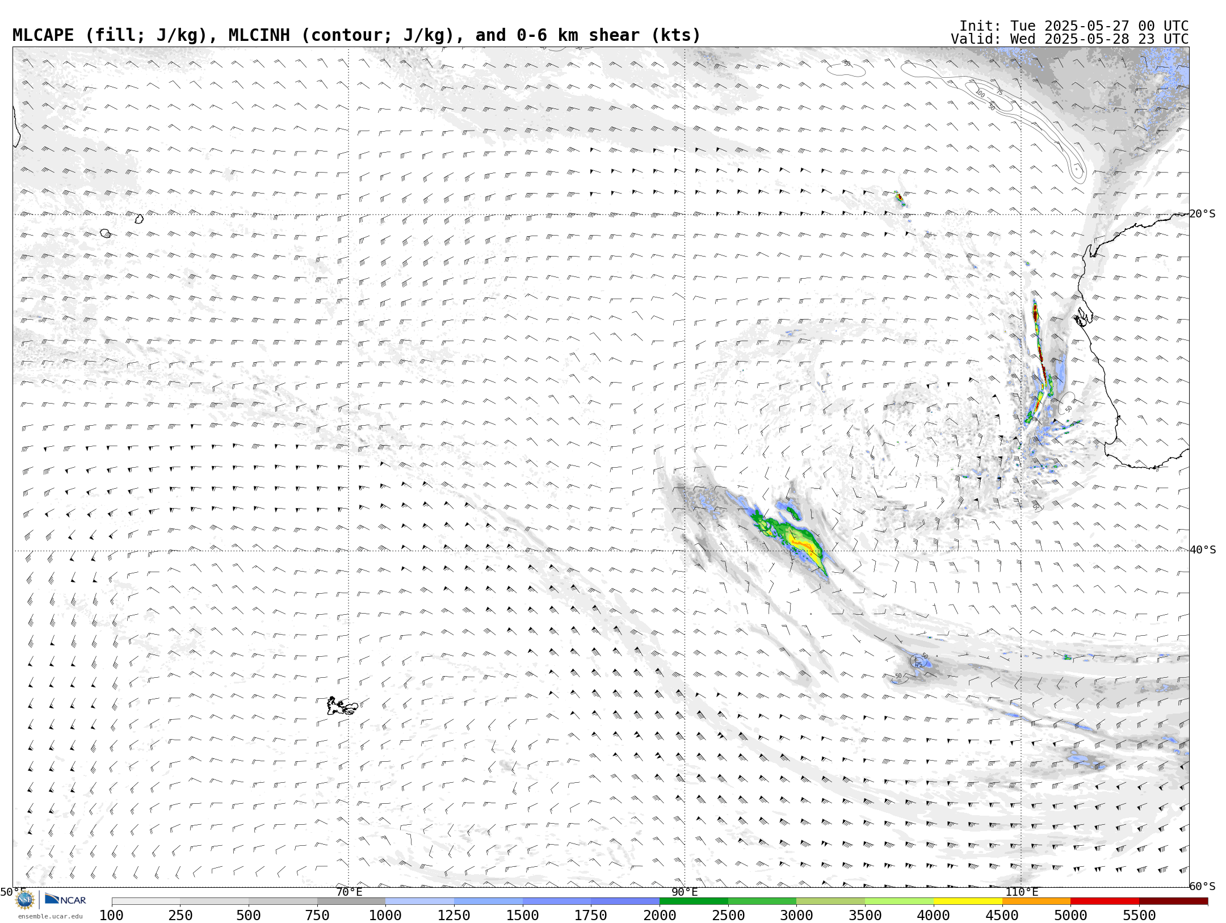Click the colorbar value 100
The height and width of the screenshot is (923, 1226).
coord(112,915)
